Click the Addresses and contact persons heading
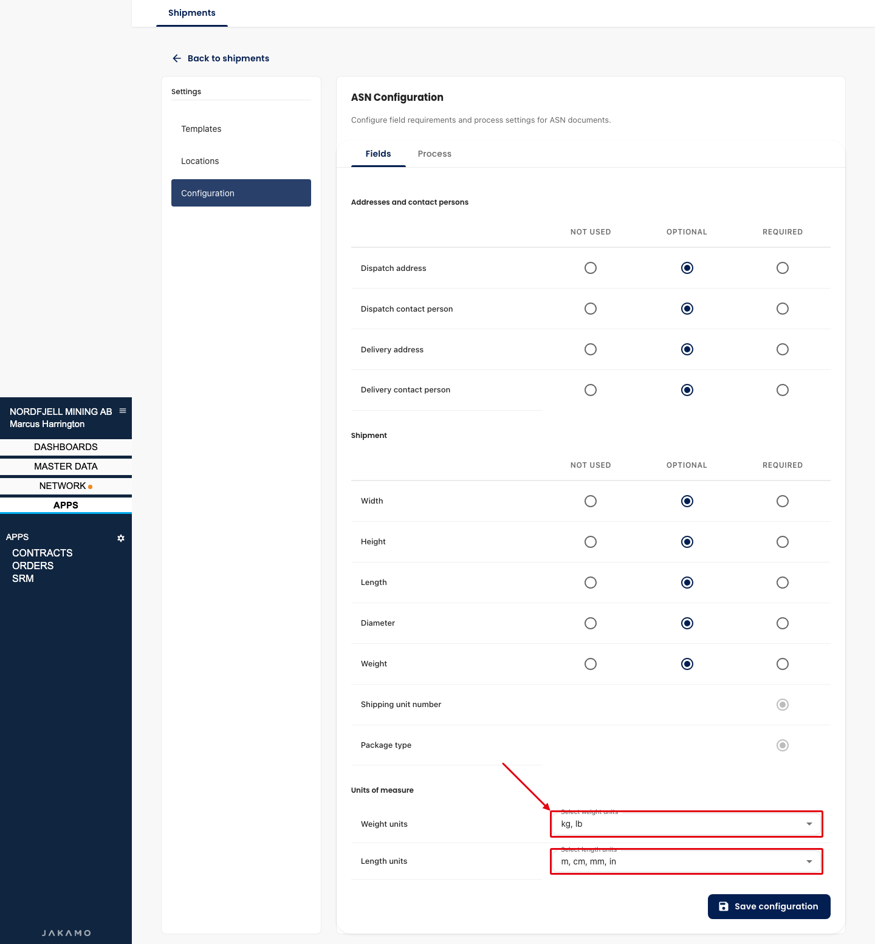Image resolution: width=875 pixels, height=944 pixels. click(410, 202)
